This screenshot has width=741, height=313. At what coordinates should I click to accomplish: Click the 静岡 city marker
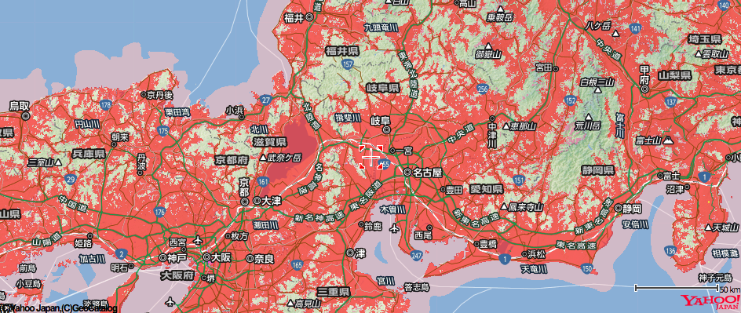[619, 208]
